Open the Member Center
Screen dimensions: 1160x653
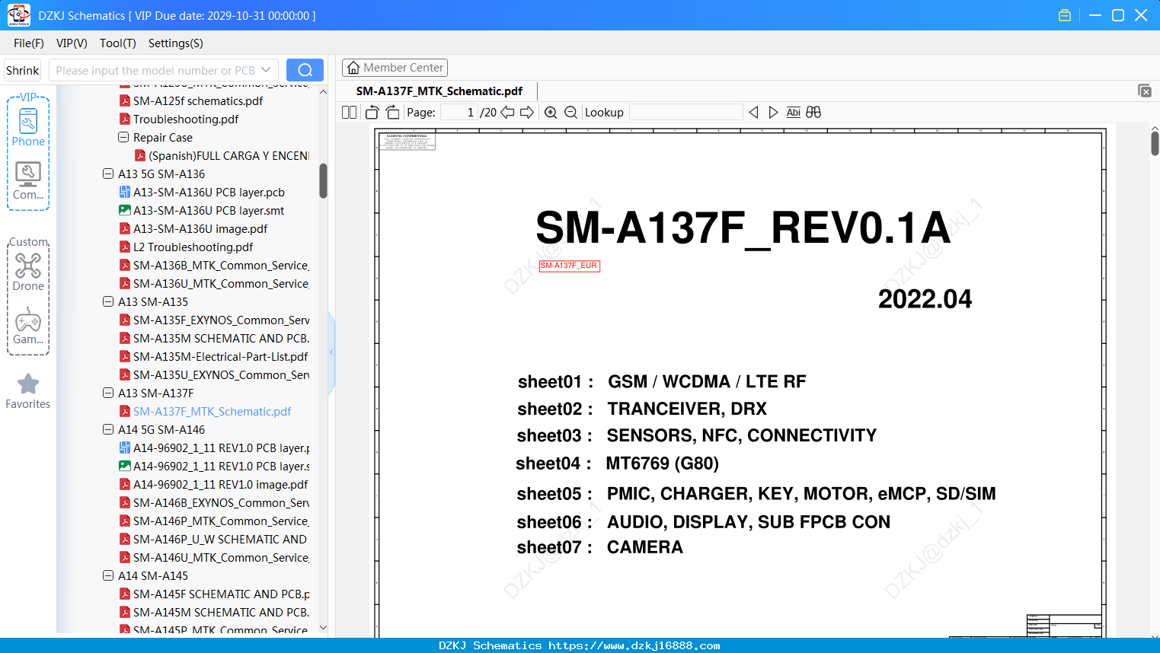click(395, 68)
